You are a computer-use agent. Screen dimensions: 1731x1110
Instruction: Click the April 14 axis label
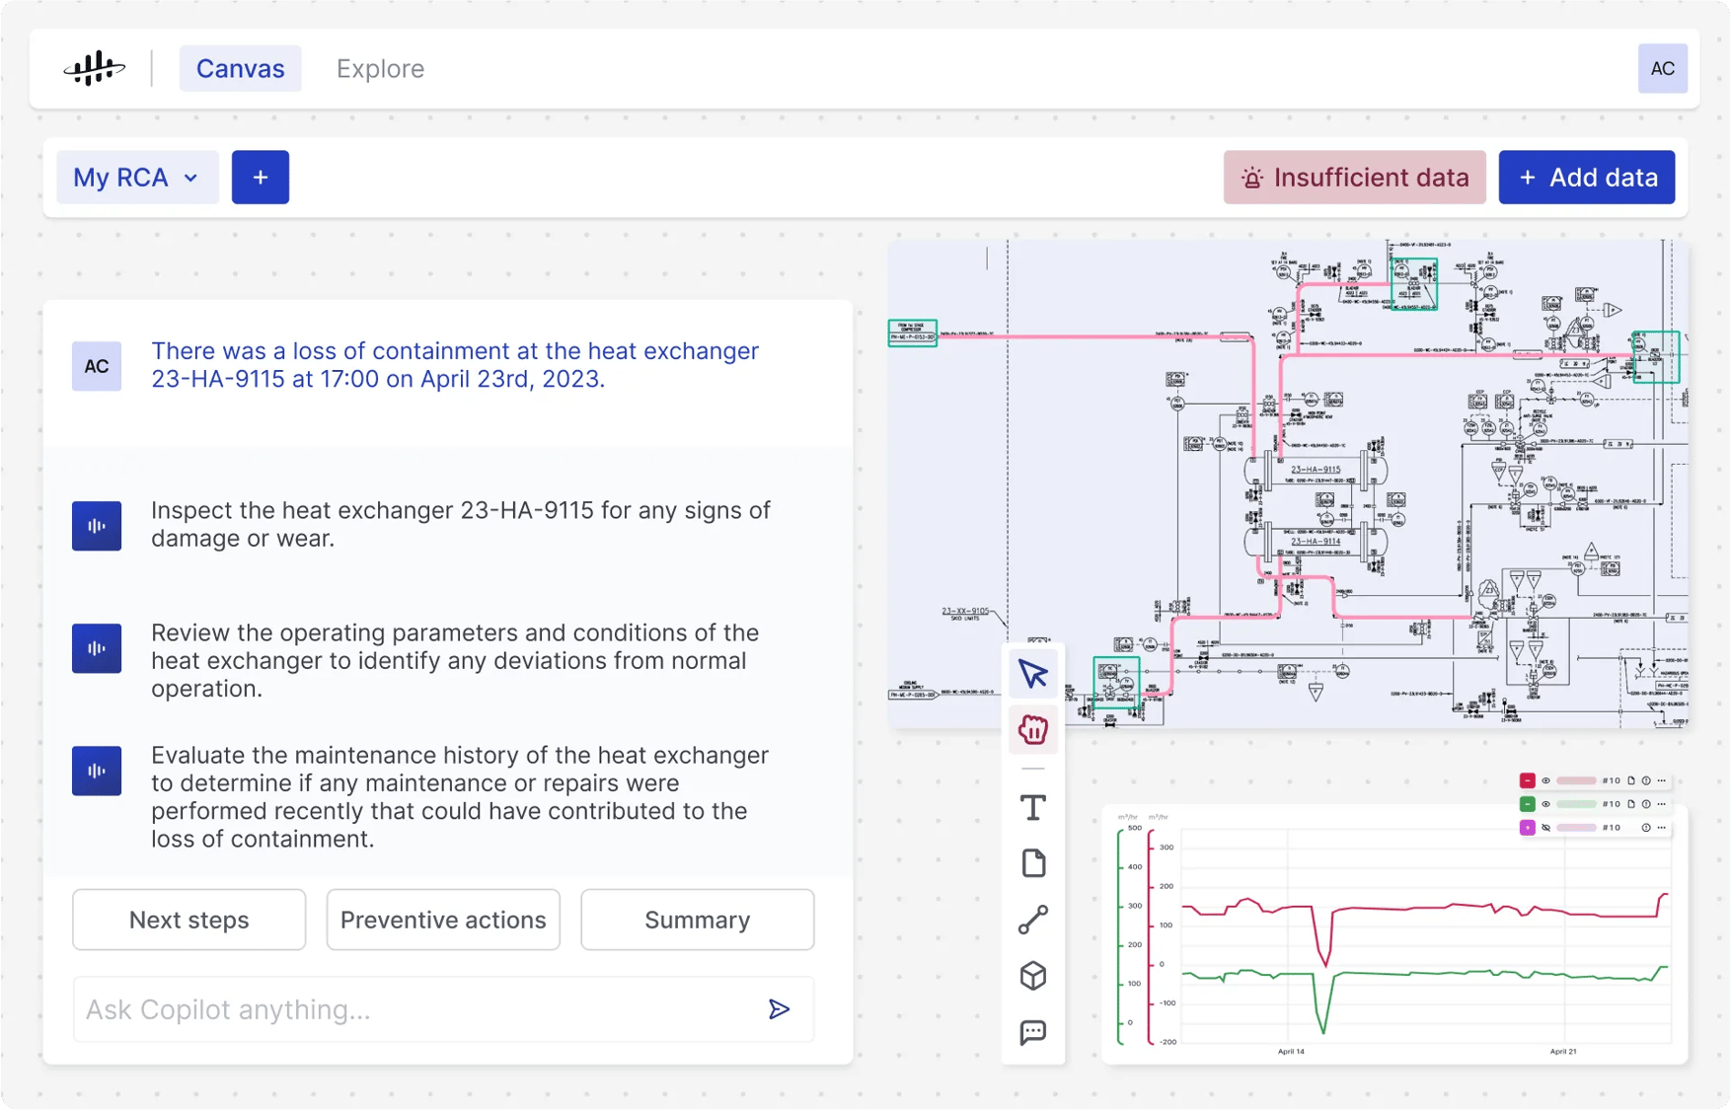(x=1291, y=1052)
